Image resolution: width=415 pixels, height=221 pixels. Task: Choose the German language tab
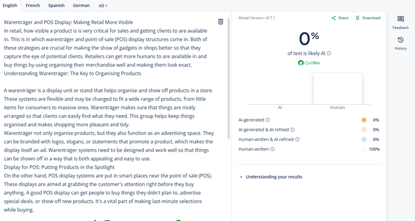click(x=81, y=6)
